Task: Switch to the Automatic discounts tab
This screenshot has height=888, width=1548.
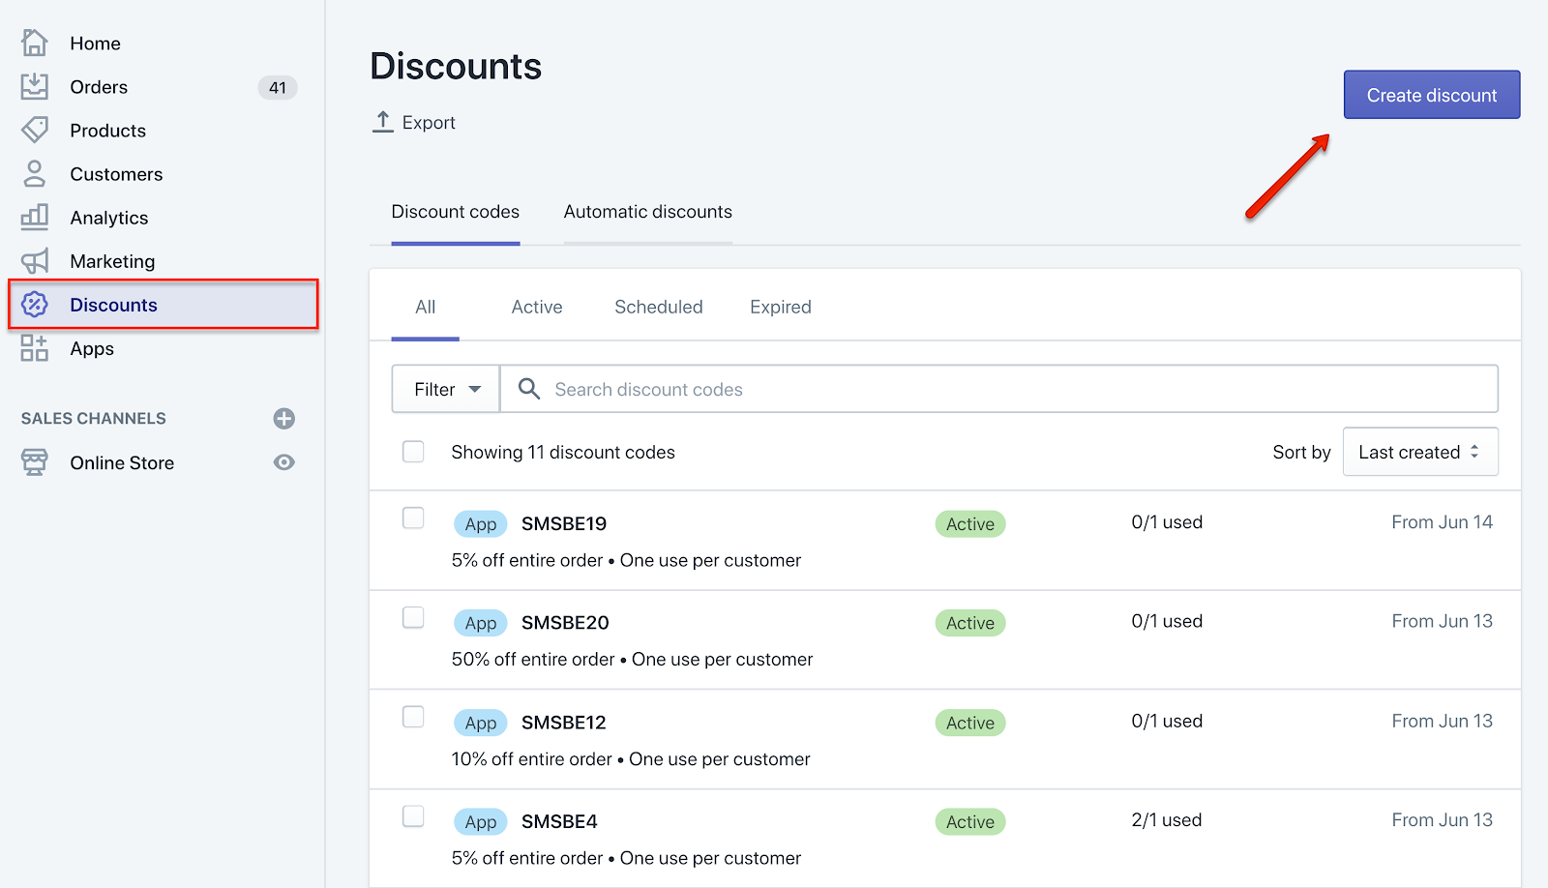Action: pyautogui.click(x=647, y=212)
